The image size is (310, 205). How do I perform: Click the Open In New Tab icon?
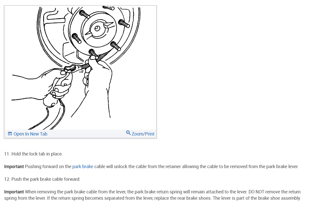point(10,134)
